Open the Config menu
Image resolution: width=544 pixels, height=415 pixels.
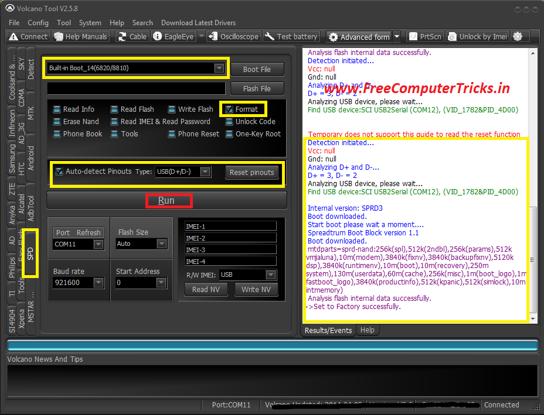point(38,23)
